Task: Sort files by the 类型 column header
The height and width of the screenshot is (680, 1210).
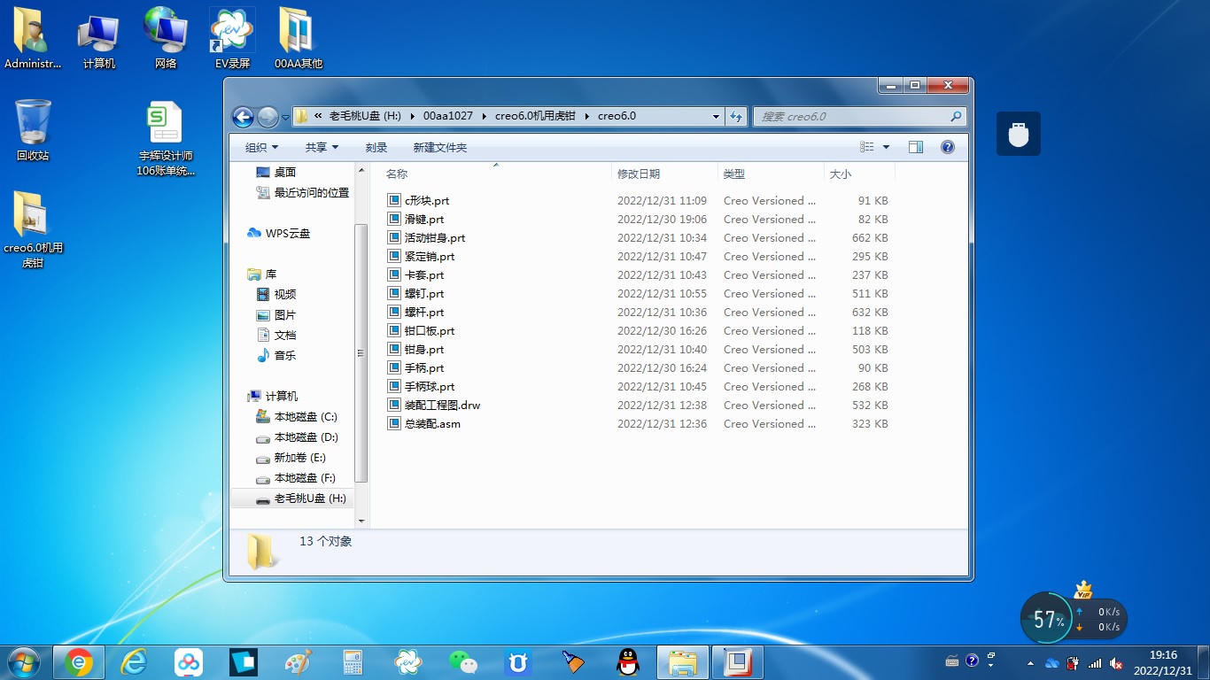Action: [x=771, y=174]
